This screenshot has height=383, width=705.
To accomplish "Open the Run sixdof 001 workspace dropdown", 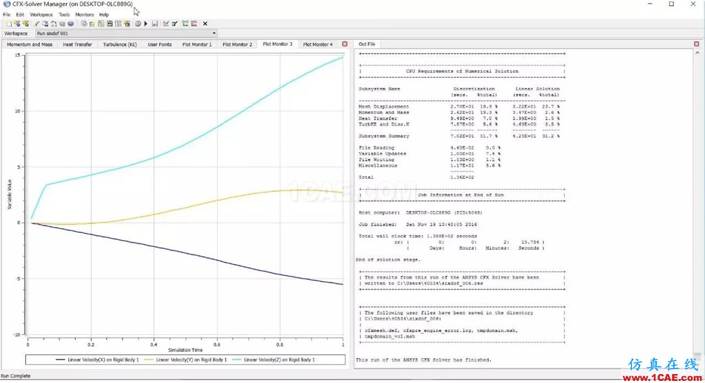I will 127,33.
